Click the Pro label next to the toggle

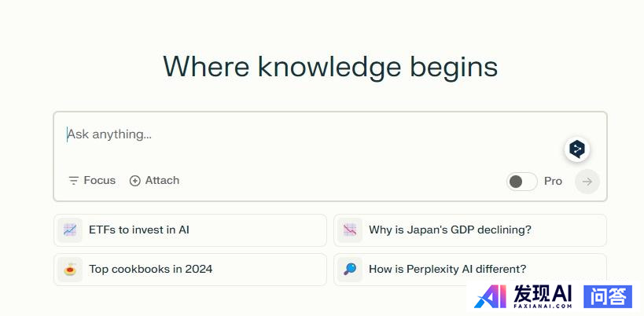click(x=553, y=182)
